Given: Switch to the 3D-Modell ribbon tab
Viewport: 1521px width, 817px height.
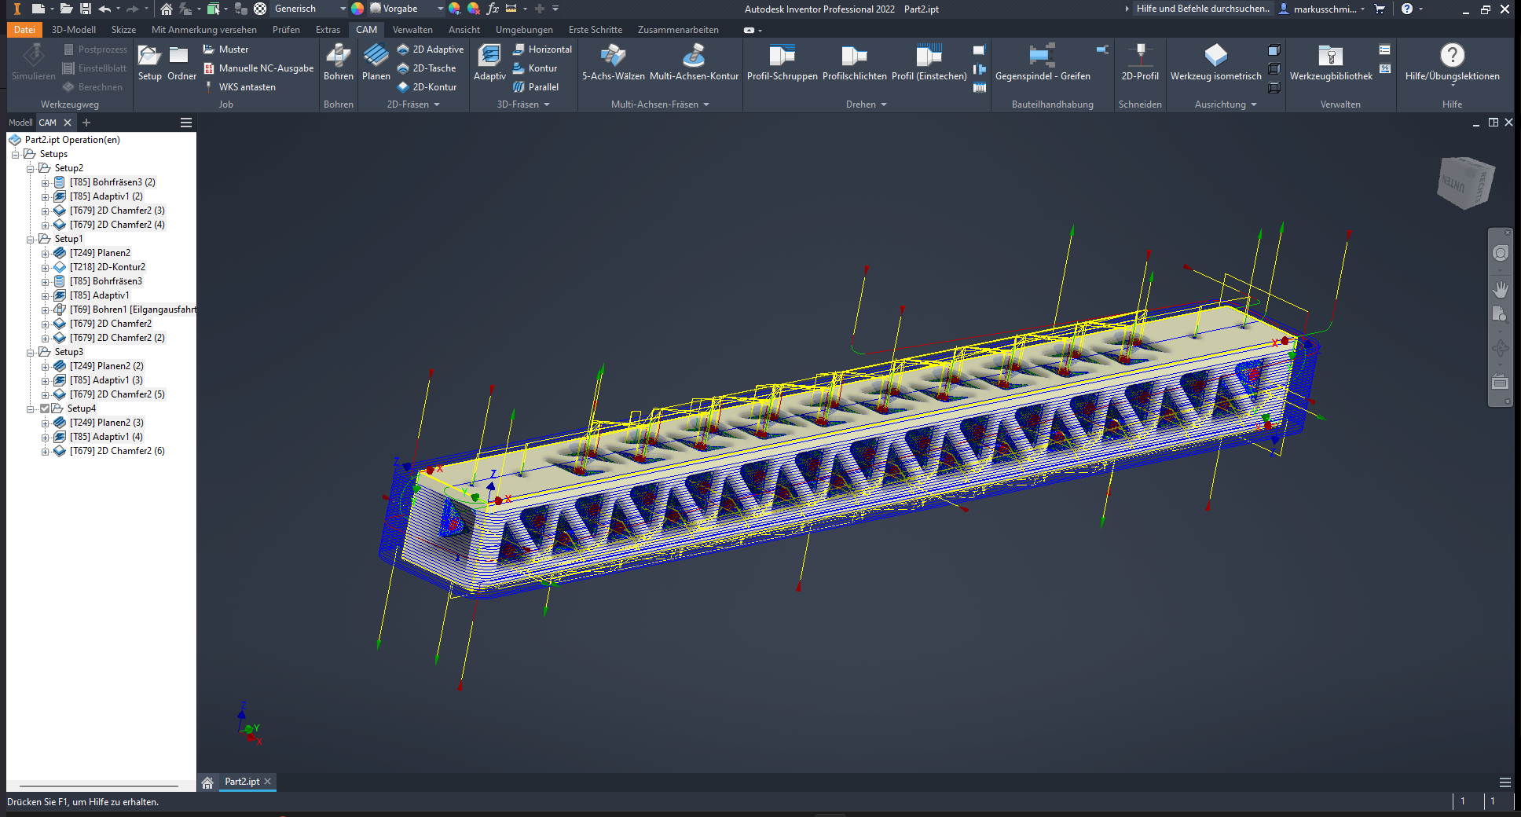Looking at the screenshot, I should coord(74,30).
